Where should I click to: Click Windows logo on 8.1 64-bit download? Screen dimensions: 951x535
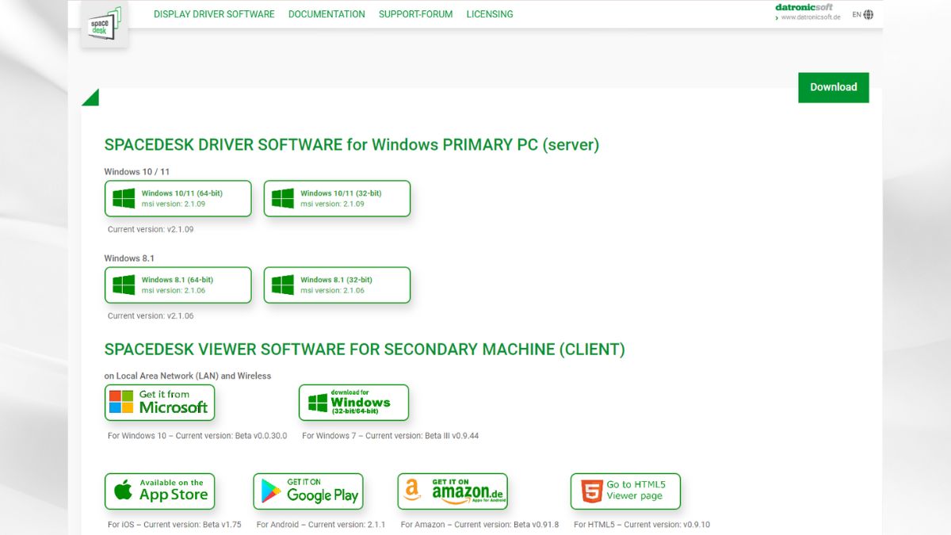[124, 285]
